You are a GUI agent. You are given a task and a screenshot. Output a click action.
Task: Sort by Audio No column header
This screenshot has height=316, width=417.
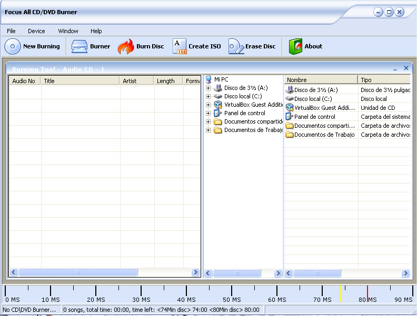25,81
